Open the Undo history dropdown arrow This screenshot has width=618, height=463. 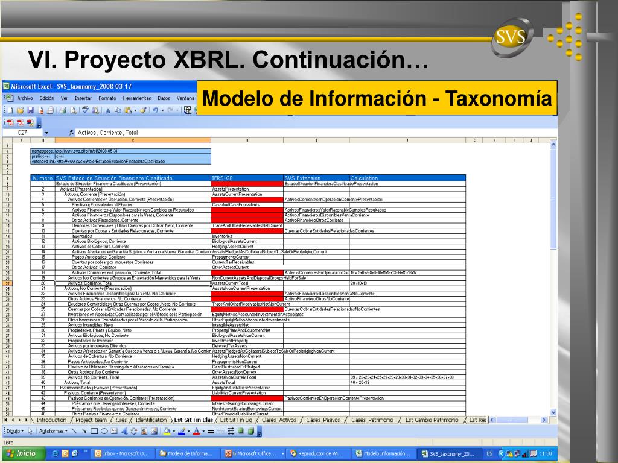click(162, 111)
